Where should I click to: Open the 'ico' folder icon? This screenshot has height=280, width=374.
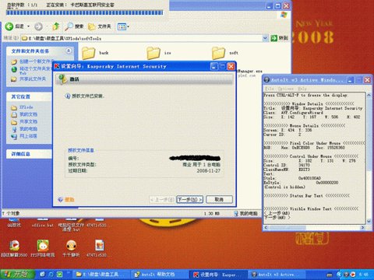coord(153,53)
